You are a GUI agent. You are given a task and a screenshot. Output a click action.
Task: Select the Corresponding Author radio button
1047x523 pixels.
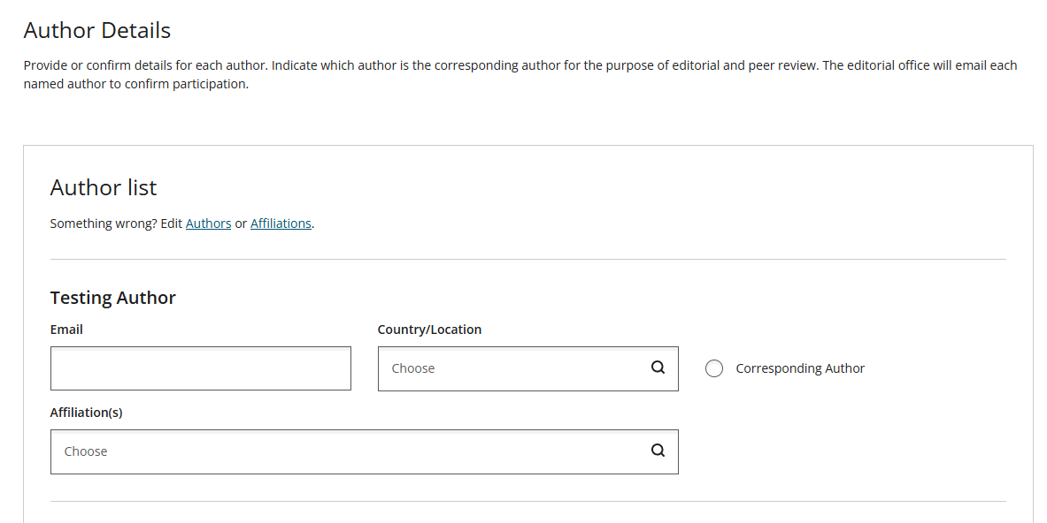pos(714,368)
